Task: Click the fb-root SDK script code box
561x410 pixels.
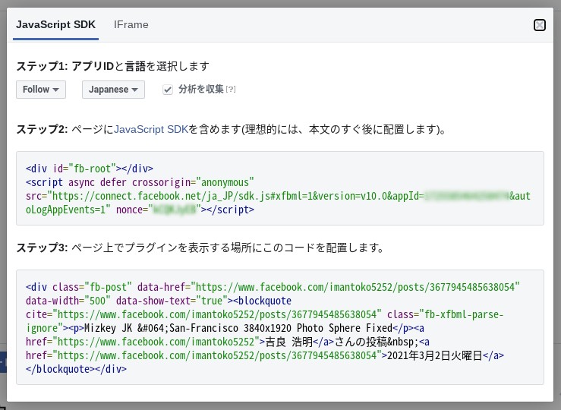Action: (x=280, y=188)
